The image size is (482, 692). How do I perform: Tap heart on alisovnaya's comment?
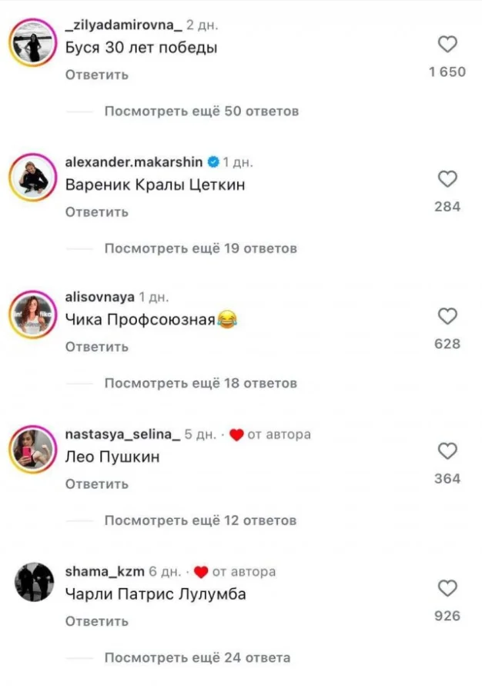click(x=447, y=317)
